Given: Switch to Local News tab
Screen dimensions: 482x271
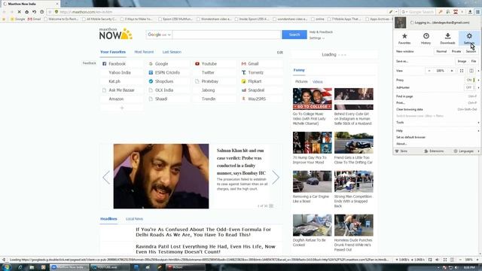Looking at the screenshot, I should [x=134, y=219].
